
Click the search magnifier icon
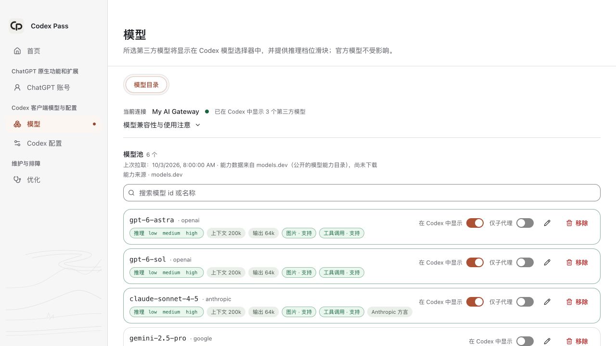pyautogui.click(x=131, y=193)
